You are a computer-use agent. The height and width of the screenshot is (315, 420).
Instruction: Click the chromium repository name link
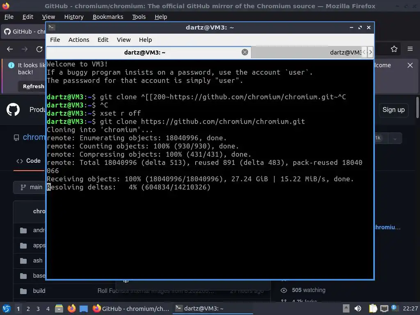tap(34, 137)
